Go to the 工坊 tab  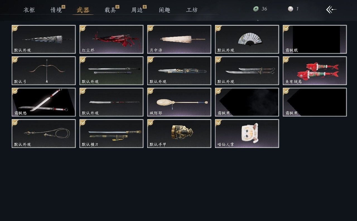point(192,10)
